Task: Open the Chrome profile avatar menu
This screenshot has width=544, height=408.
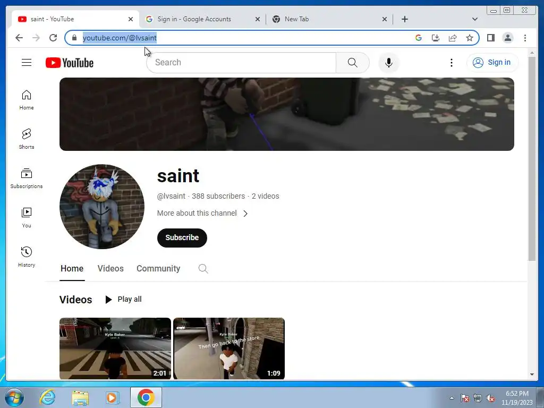Action: (x=507, y=38)
